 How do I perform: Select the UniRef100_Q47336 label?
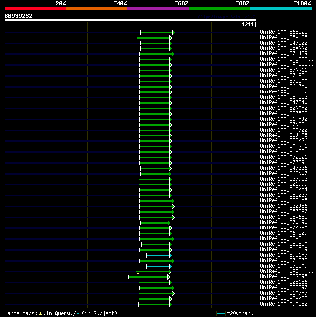(x=283, y=168)
